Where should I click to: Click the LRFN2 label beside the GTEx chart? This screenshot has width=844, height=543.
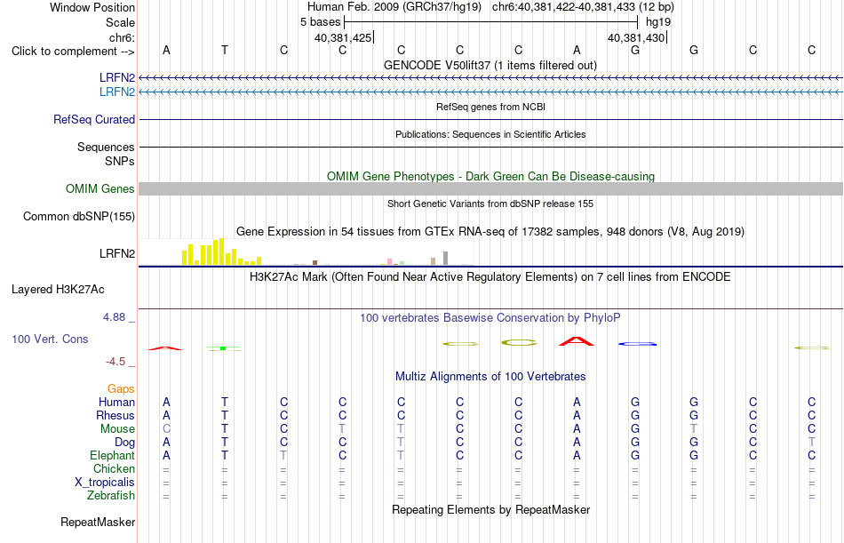tap(116, 253)
